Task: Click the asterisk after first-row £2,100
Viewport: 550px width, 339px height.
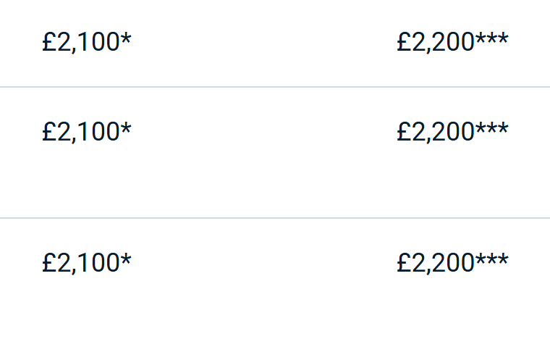Action: pos(126,39)
